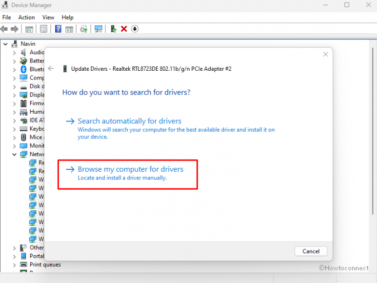
Task: Click the Show/Hide Action Pane toolbar icon
Action: [69, 29]
